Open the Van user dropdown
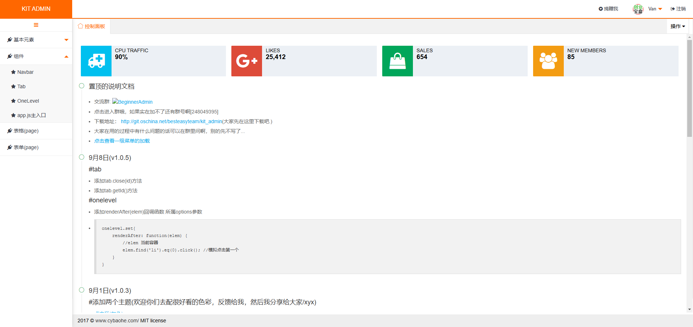Viewport: 693px width, 327px height. click(x=655, y=9)
